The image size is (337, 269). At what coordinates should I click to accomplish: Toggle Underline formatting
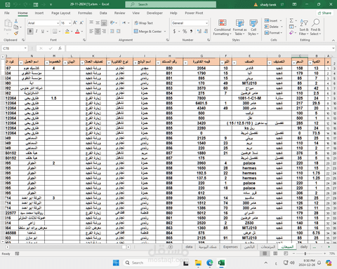[x=43, y=32]
